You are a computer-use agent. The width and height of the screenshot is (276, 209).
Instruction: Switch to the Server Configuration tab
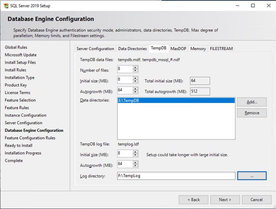(95, 49)
